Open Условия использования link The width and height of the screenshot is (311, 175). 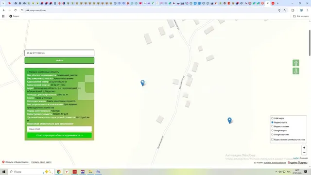click(275, 163)
